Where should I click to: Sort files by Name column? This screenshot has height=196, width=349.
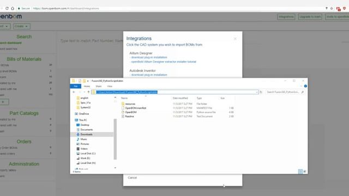(x=124, y=98)
